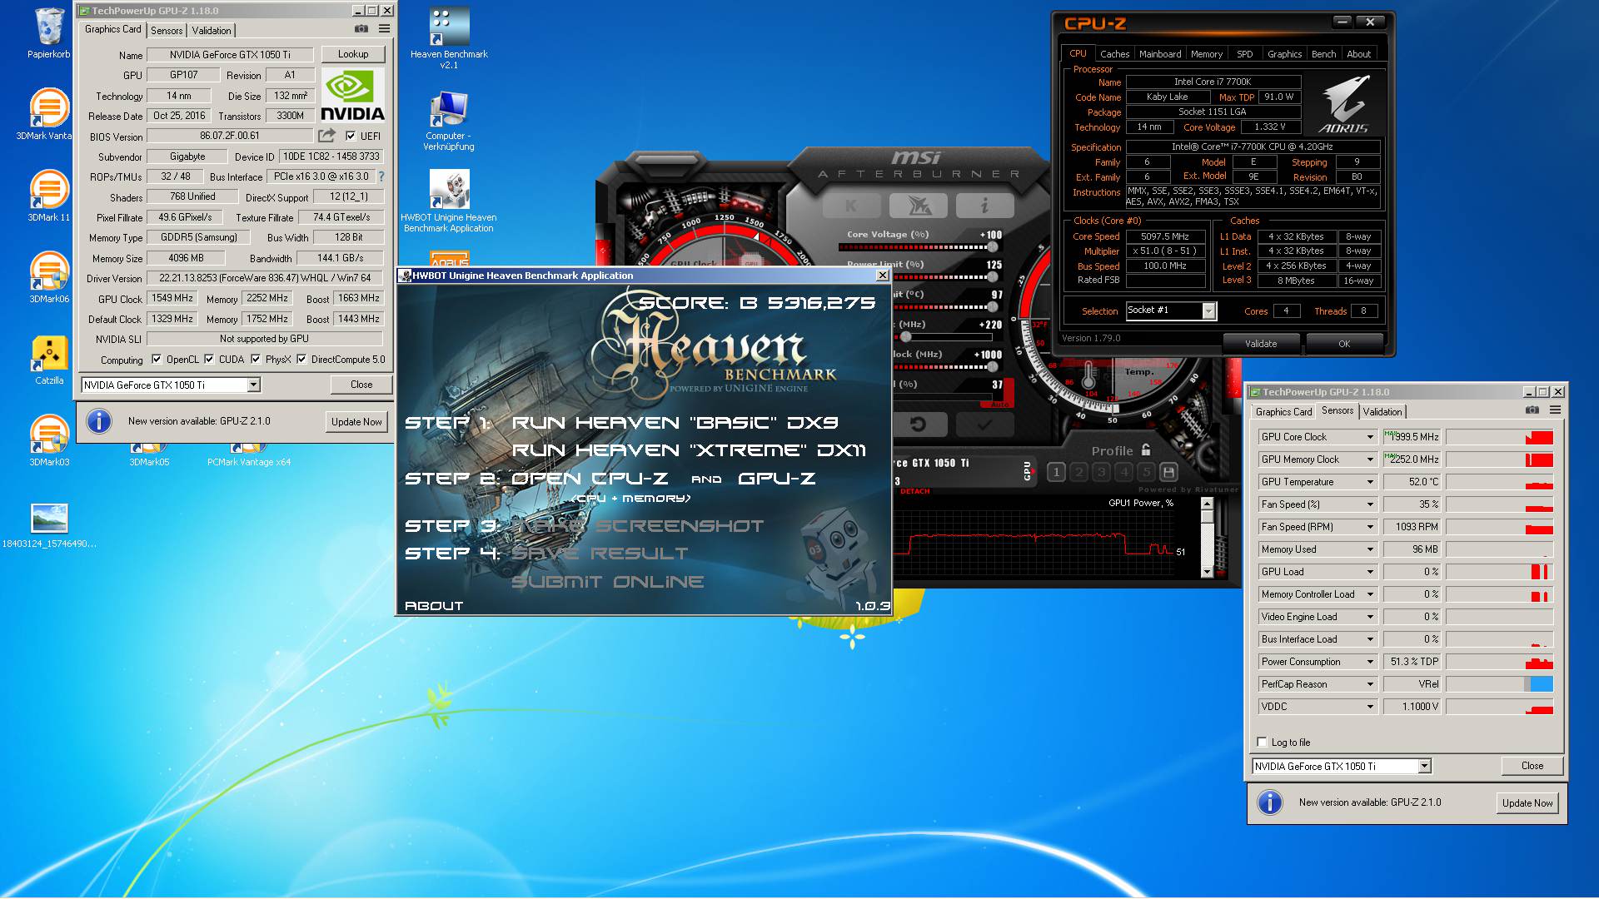1599x899 pixels.
Task: Open CPU-Z Socket #1 selection dropdown
Action: [1208, 310]
